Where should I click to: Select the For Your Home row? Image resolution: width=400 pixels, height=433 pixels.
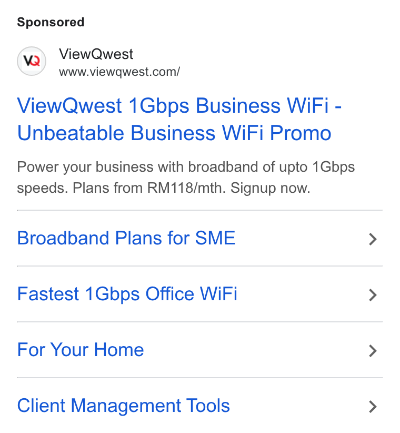pyautogui.click(x=199, y=350)
